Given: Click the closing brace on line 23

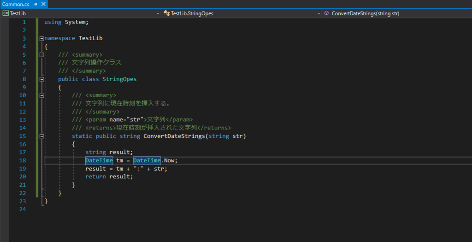Looking at the screenshot, I should coord(46,201).
